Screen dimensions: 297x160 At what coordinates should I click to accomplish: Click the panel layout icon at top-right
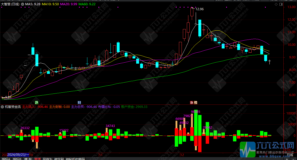[x=280, y=4]
